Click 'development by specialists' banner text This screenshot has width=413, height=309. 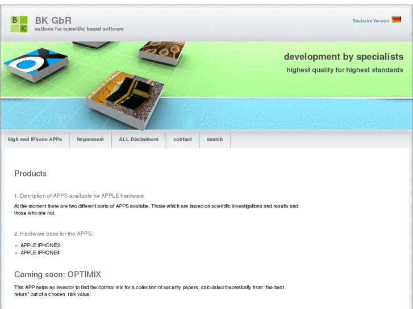[x=344, y=57]
